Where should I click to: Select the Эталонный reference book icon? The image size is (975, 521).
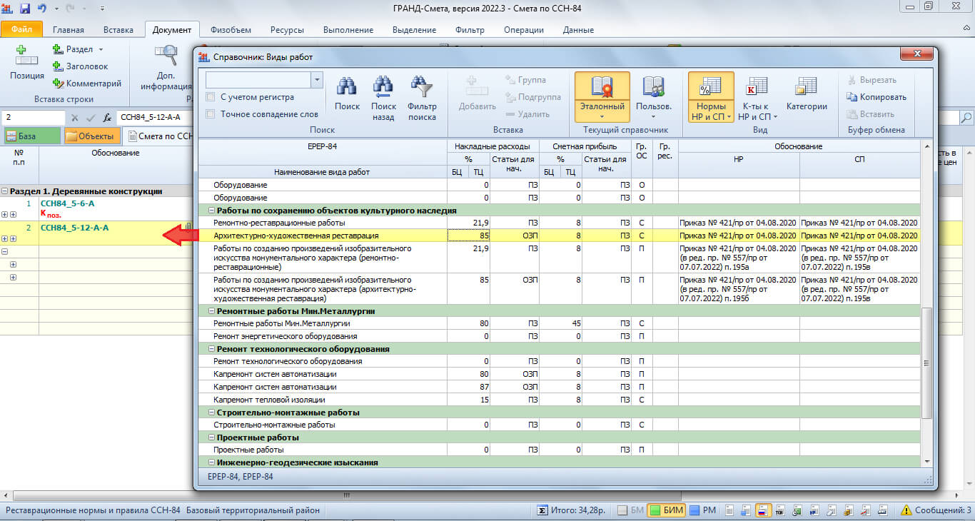tap(602, 87)
